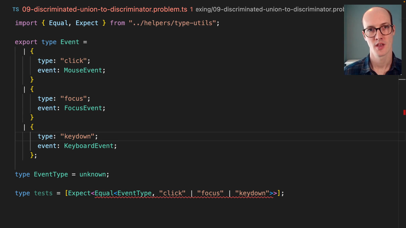Click the "keydown" string in the Event union

[79, 136]
